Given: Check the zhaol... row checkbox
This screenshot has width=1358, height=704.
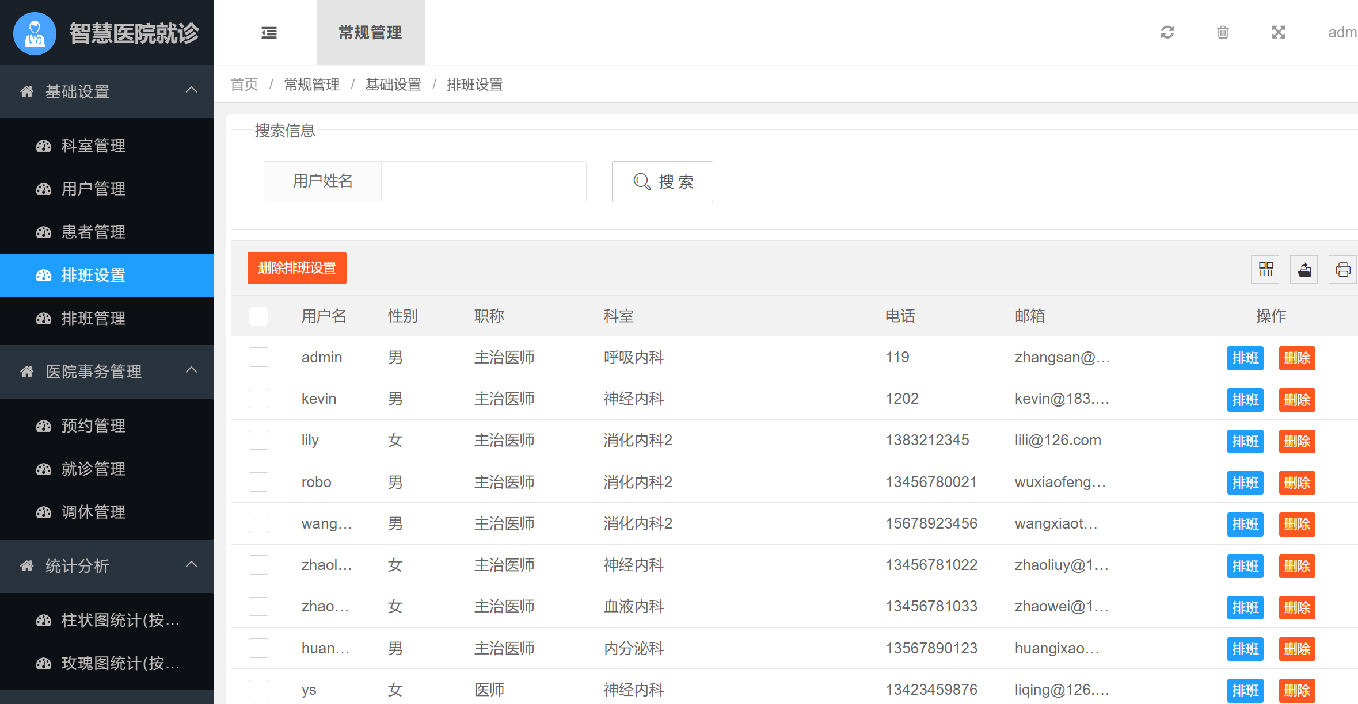Looking at the screenshot, I should 258,565.
